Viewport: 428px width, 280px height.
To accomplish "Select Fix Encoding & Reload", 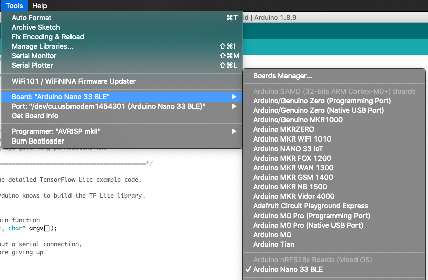I will click(x=47, y=37).
